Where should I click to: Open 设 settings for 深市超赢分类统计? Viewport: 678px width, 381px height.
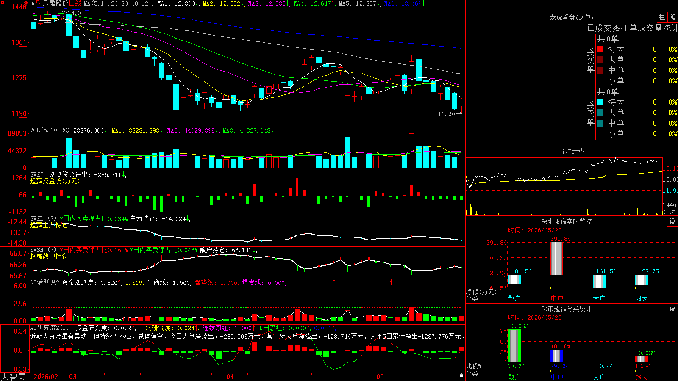672,309
